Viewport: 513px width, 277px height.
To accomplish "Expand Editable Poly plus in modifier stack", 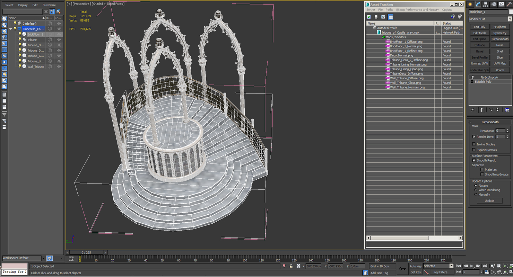I will click(472, 82).
